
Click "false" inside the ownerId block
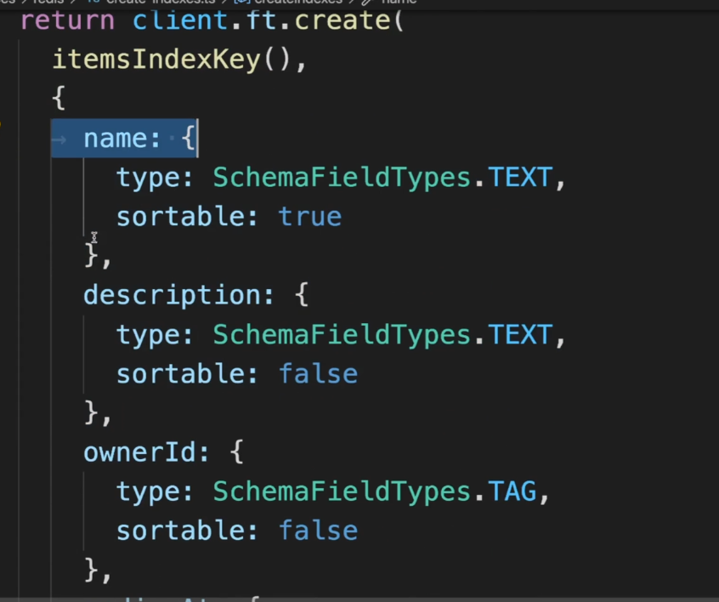(318, 531)
